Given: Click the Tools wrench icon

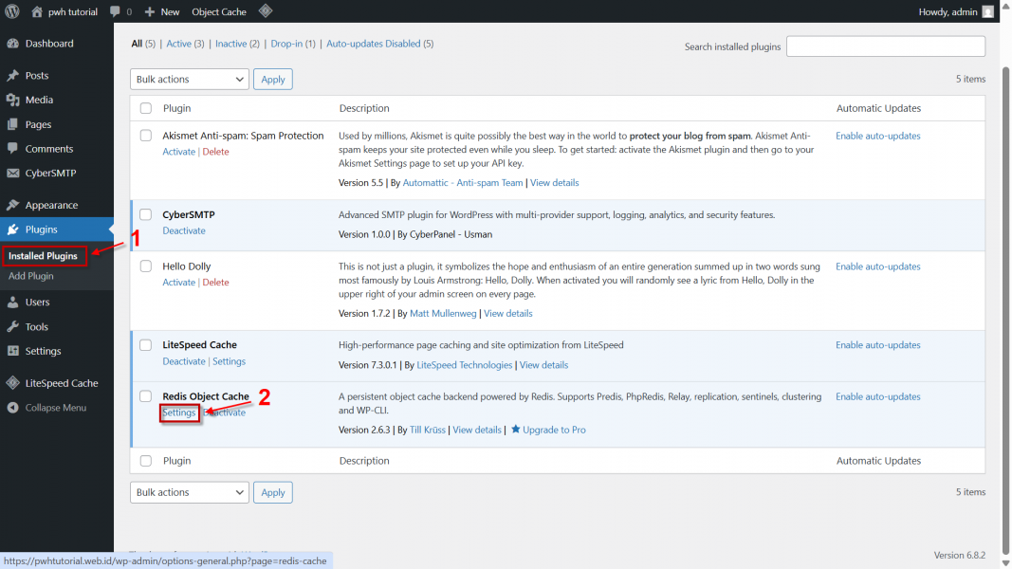Looking at the screenshot, I should 13,326.
